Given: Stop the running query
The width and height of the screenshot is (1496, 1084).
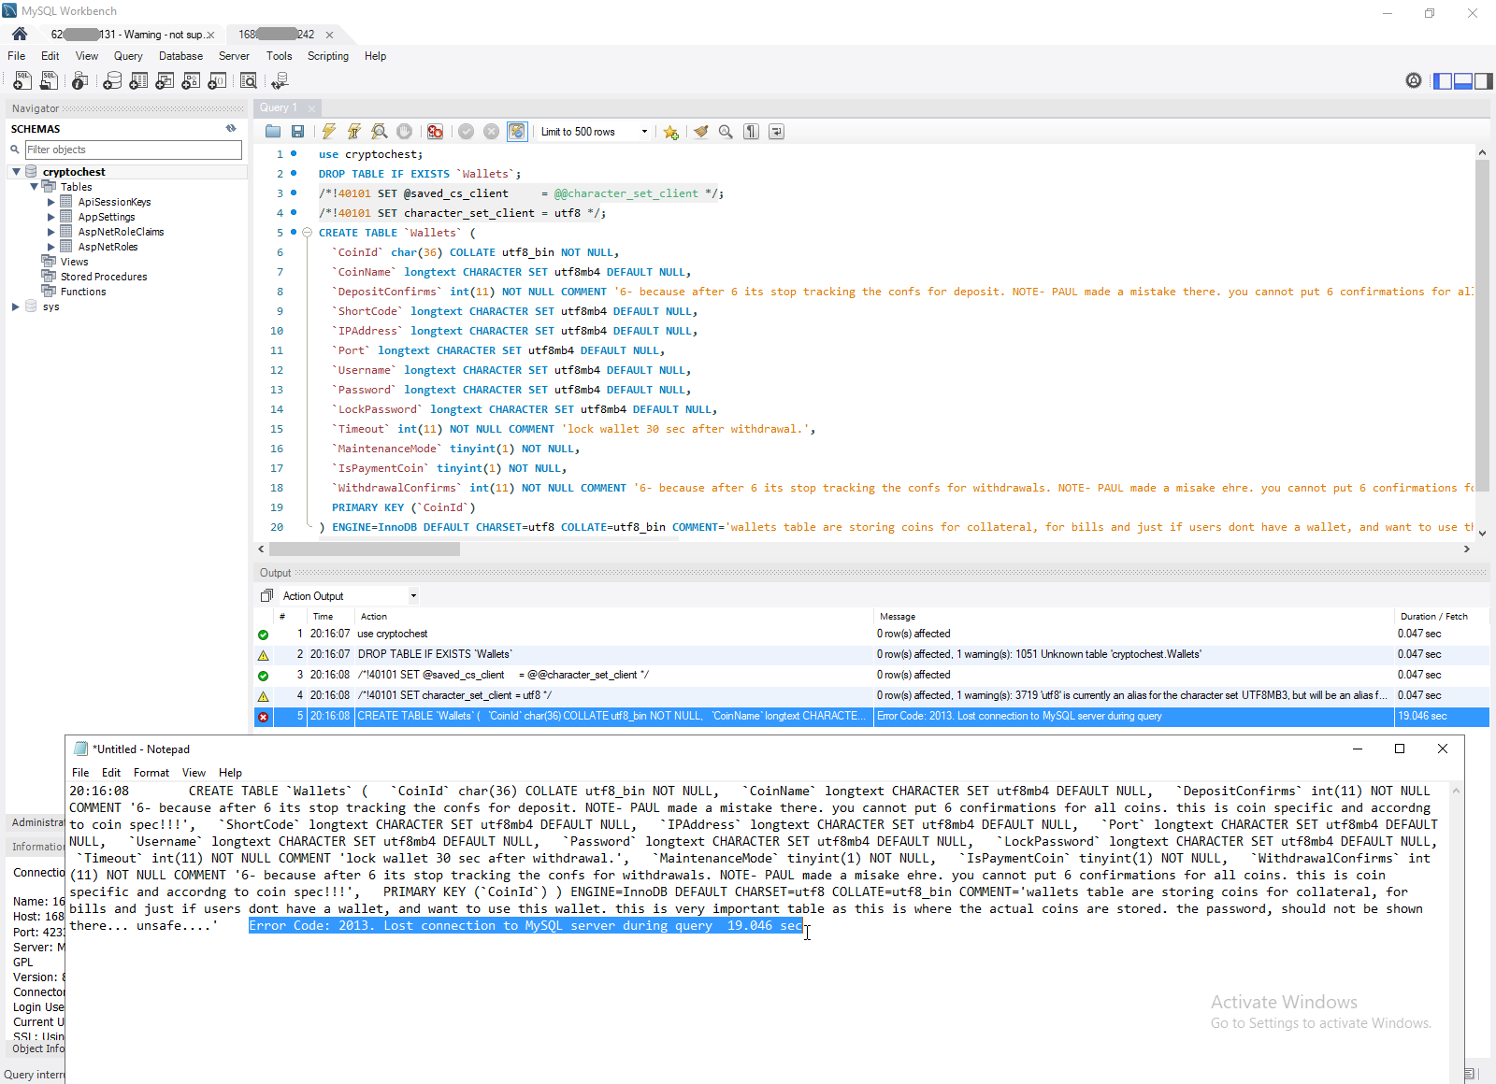Looking at the screenshot, I should (404, 132).
